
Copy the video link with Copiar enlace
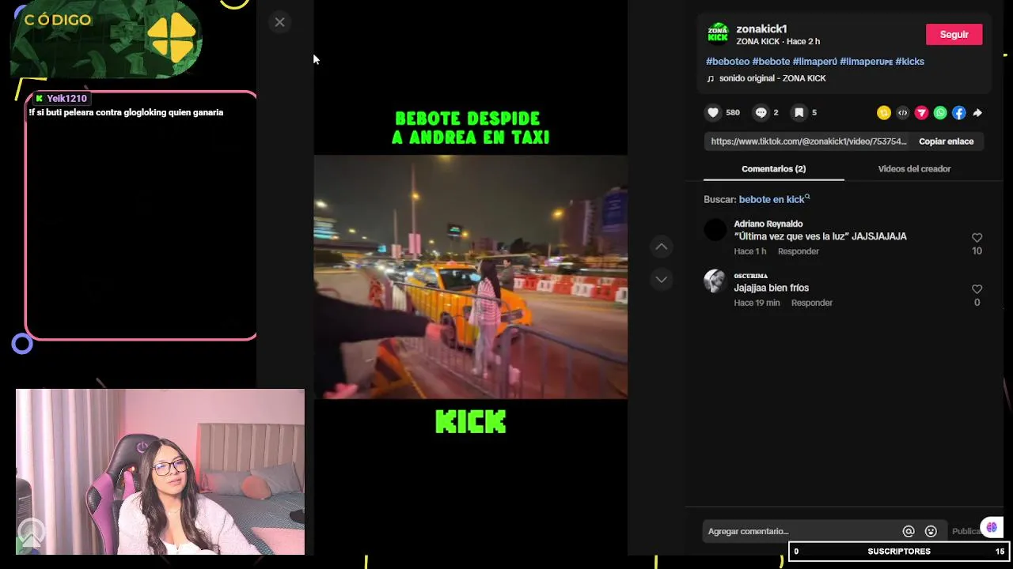click(x=946, y=141)
